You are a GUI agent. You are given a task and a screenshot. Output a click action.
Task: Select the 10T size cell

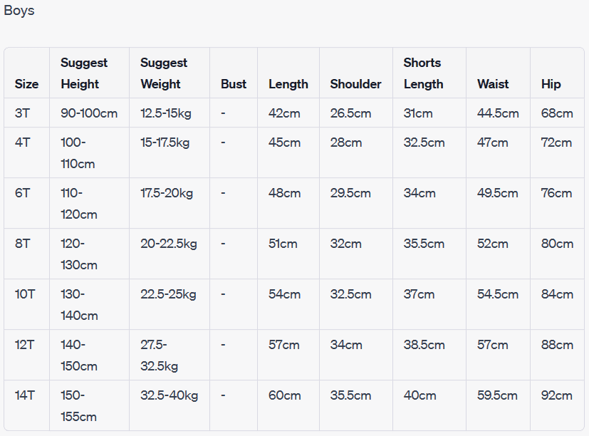[x=25, y=294]
